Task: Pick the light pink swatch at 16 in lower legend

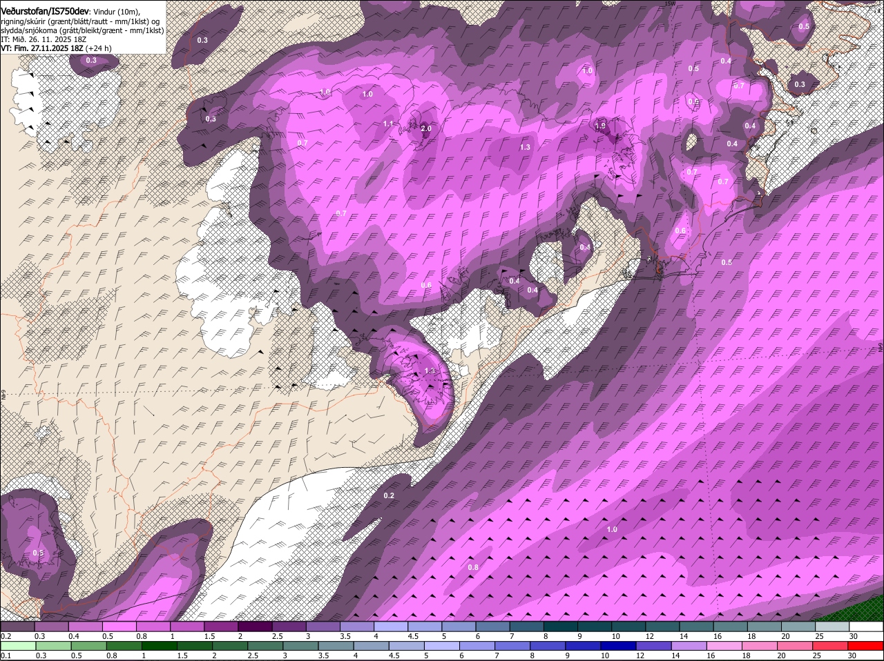Action: (x=724, y=646)
